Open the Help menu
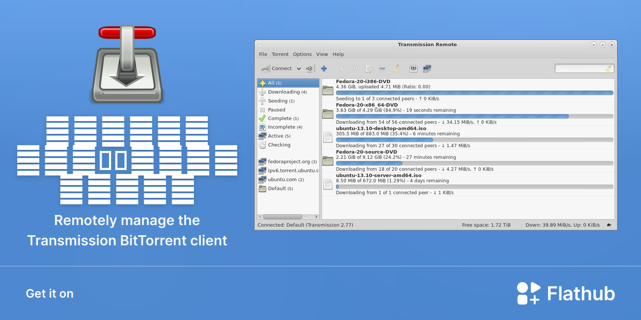Screen dimensions: 641x320 pos(338,54)
